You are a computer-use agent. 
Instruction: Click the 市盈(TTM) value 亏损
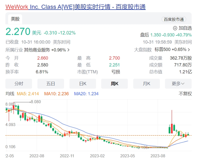[x=116, y=72]
